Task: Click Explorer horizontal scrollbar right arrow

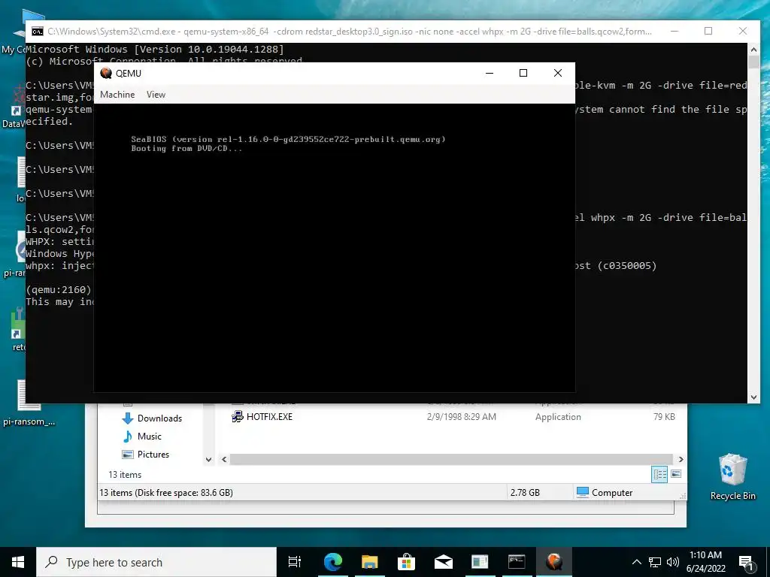Action: [x=681, y=459]
